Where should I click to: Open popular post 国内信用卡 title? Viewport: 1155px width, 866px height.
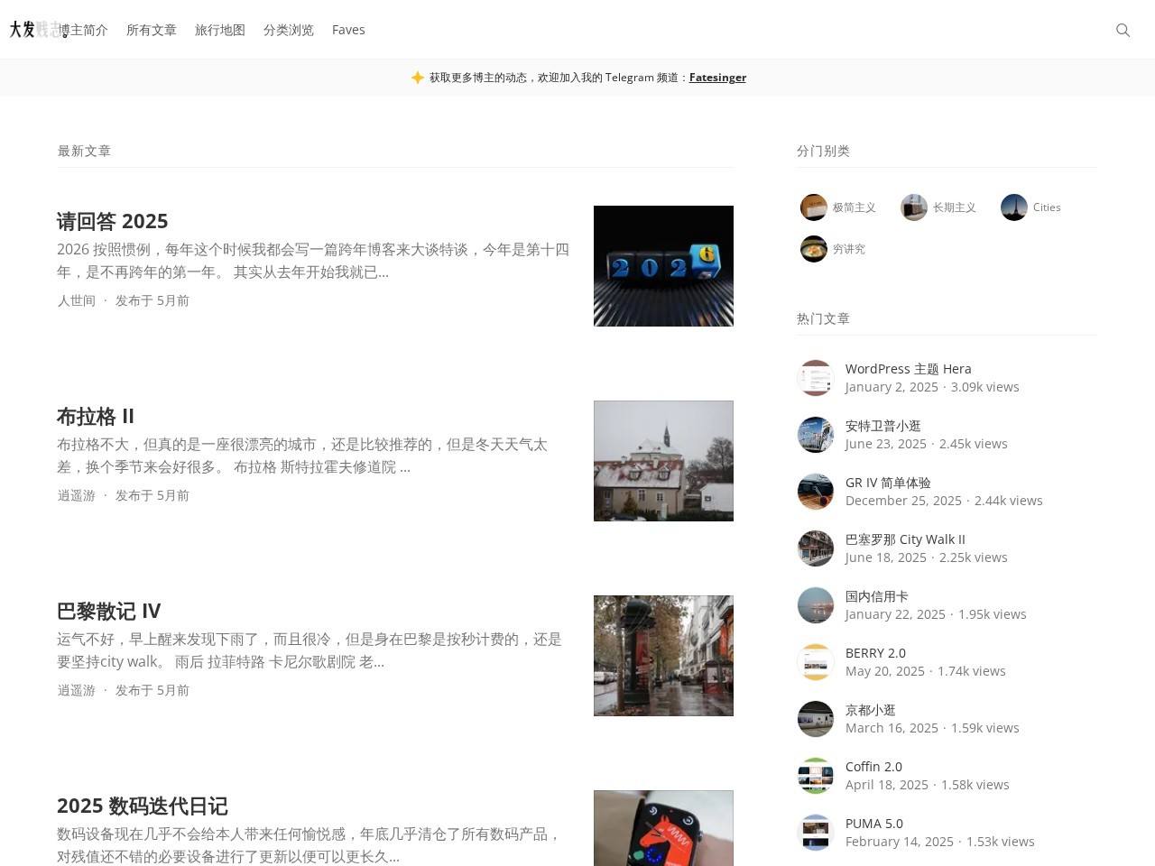(877, 596)
